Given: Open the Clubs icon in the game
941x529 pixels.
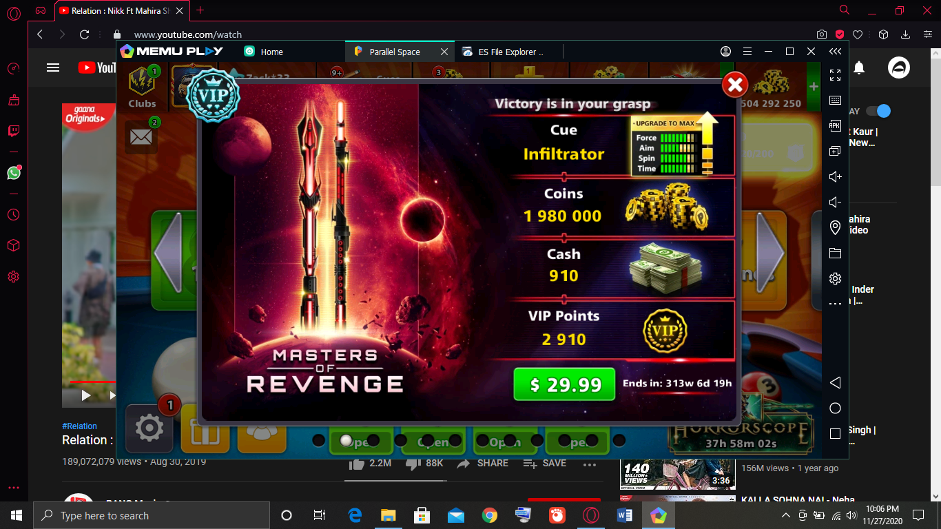Looking at the screenshot, I should pos(142,87).
